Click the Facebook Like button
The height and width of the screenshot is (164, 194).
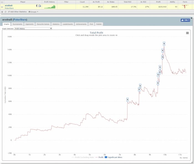click(x=185, y=20)
